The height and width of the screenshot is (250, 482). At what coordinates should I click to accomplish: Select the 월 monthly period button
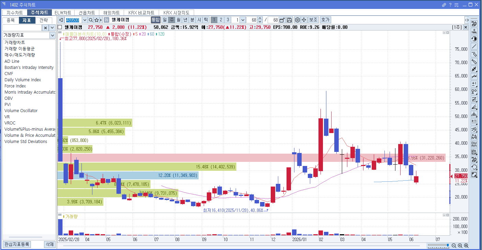178,20
